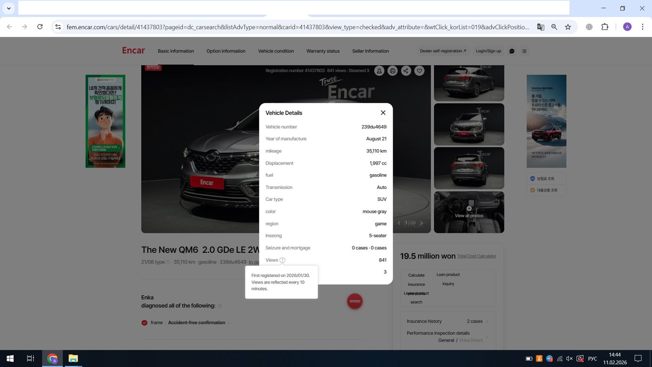Image resolution: width=652 pixels, height=367 pixels.
Task: Select the Vehicle condition tab
Action: [x=276, y=51]
